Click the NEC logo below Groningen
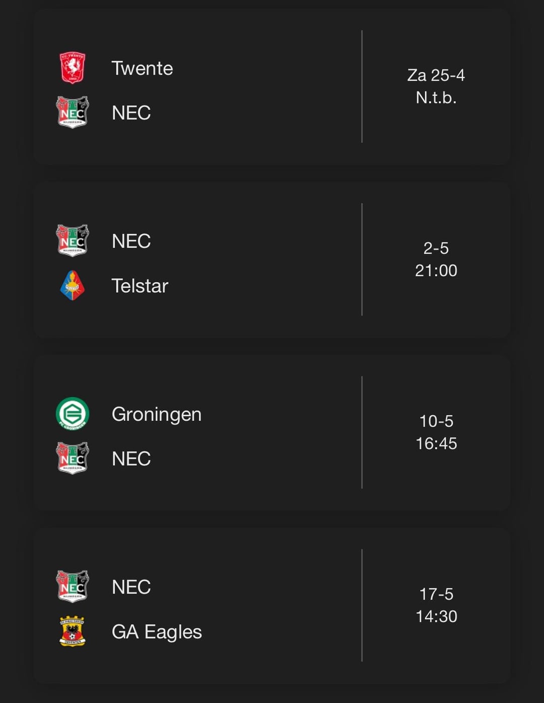The image size is (544, 703). pyautogui.click(x=72, y=459)
